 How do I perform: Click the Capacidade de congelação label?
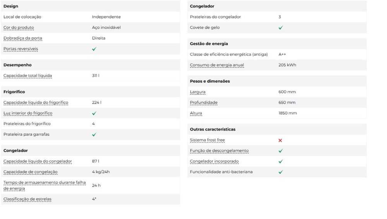(30, 172)
